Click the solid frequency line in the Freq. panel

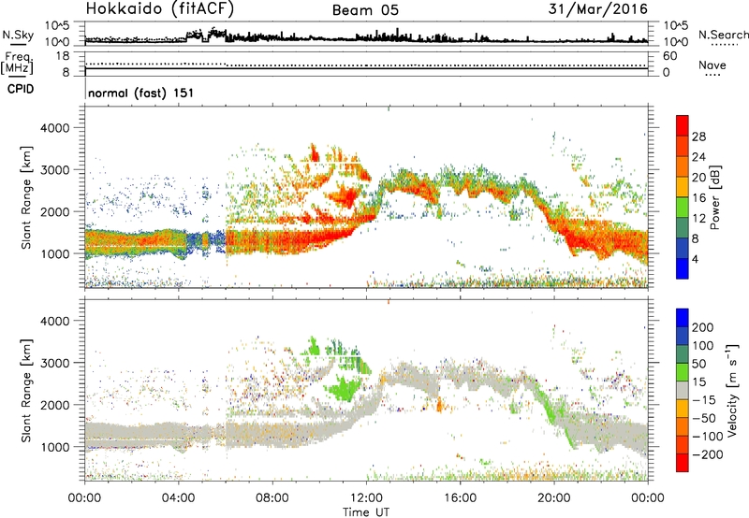point(366,68)
